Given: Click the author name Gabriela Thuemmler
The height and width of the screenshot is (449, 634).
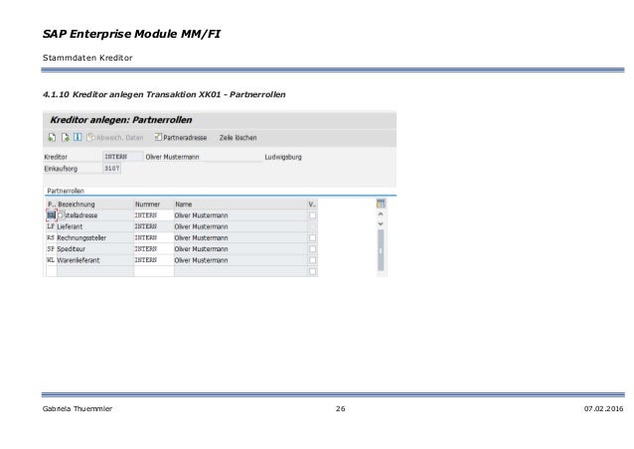Looking at the screenshot, I should click(x=78, y=408).
